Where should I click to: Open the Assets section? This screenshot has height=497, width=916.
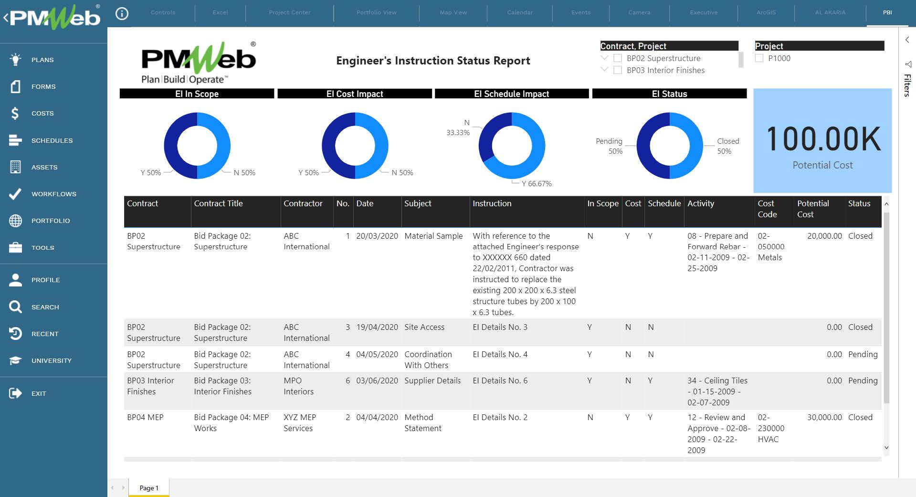[15, 167]
